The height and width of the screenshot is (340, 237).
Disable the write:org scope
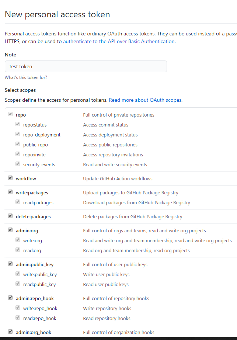pyautogui.click(x=18, y=239)
